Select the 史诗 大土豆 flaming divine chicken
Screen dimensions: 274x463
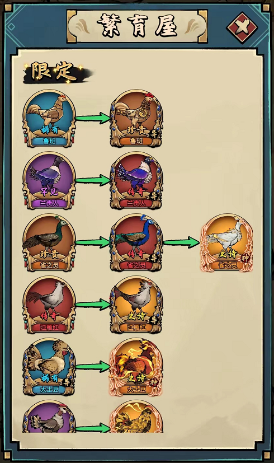[136, 367]
